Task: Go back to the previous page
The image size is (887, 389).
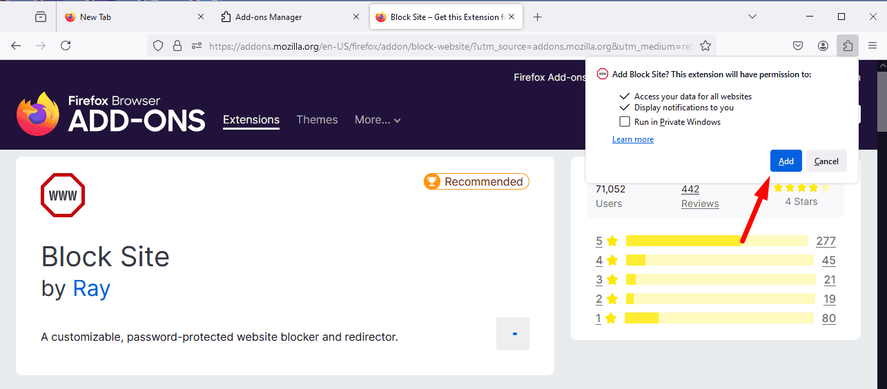Action: pyautogui.click(x=16, y=46)
